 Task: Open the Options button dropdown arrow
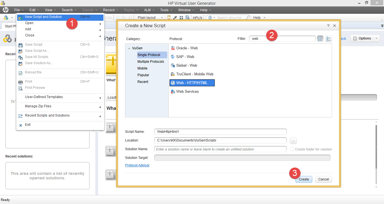[x=377, y=39]
